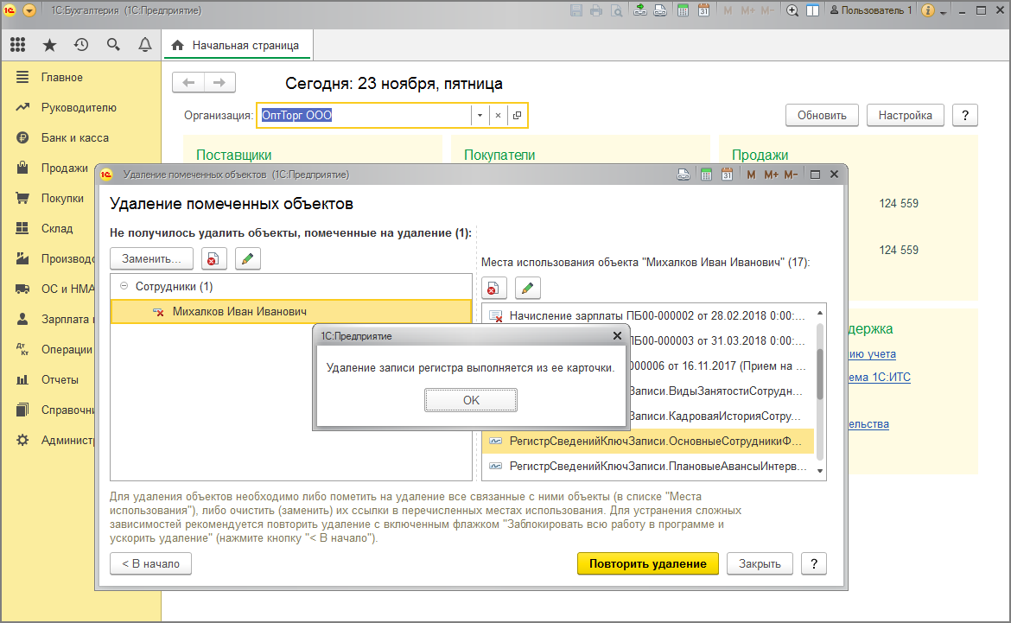Select РегистрСведенийКлючЗаписи.ПлановыеАвансыИнтерв row

click(648, 467)
